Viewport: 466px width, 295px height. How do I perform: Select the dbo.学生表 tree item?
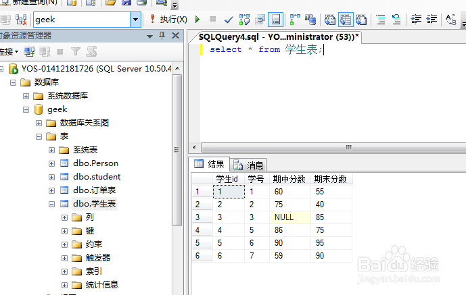94,204
